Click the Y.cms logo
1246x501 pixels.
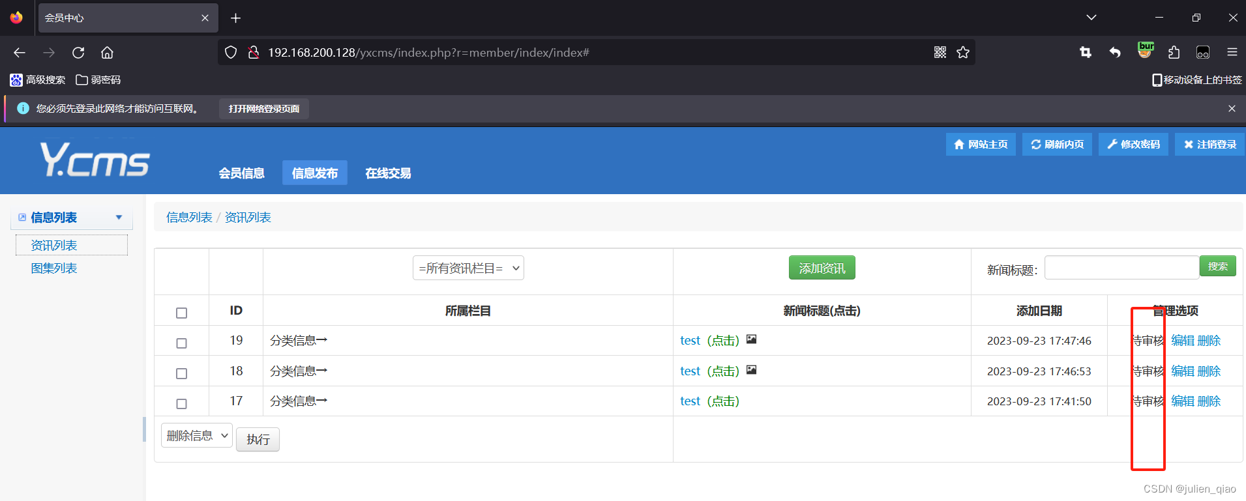pos(95,160)
